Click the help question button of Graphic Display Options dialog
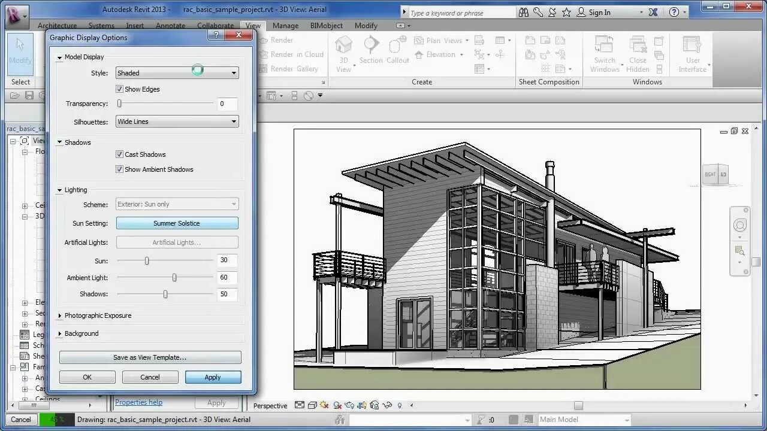 tap(216, 35)
